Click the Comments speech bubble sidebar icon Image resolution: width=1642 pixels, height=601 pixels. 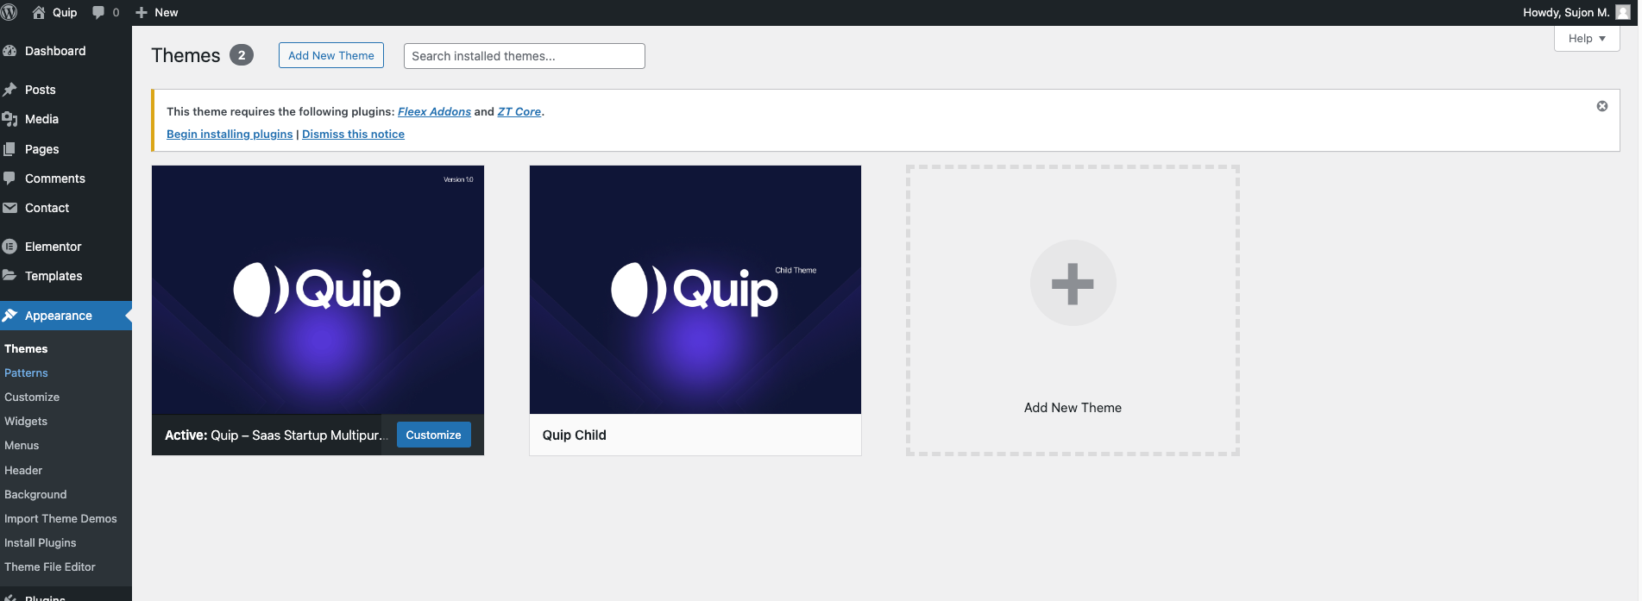10,178
